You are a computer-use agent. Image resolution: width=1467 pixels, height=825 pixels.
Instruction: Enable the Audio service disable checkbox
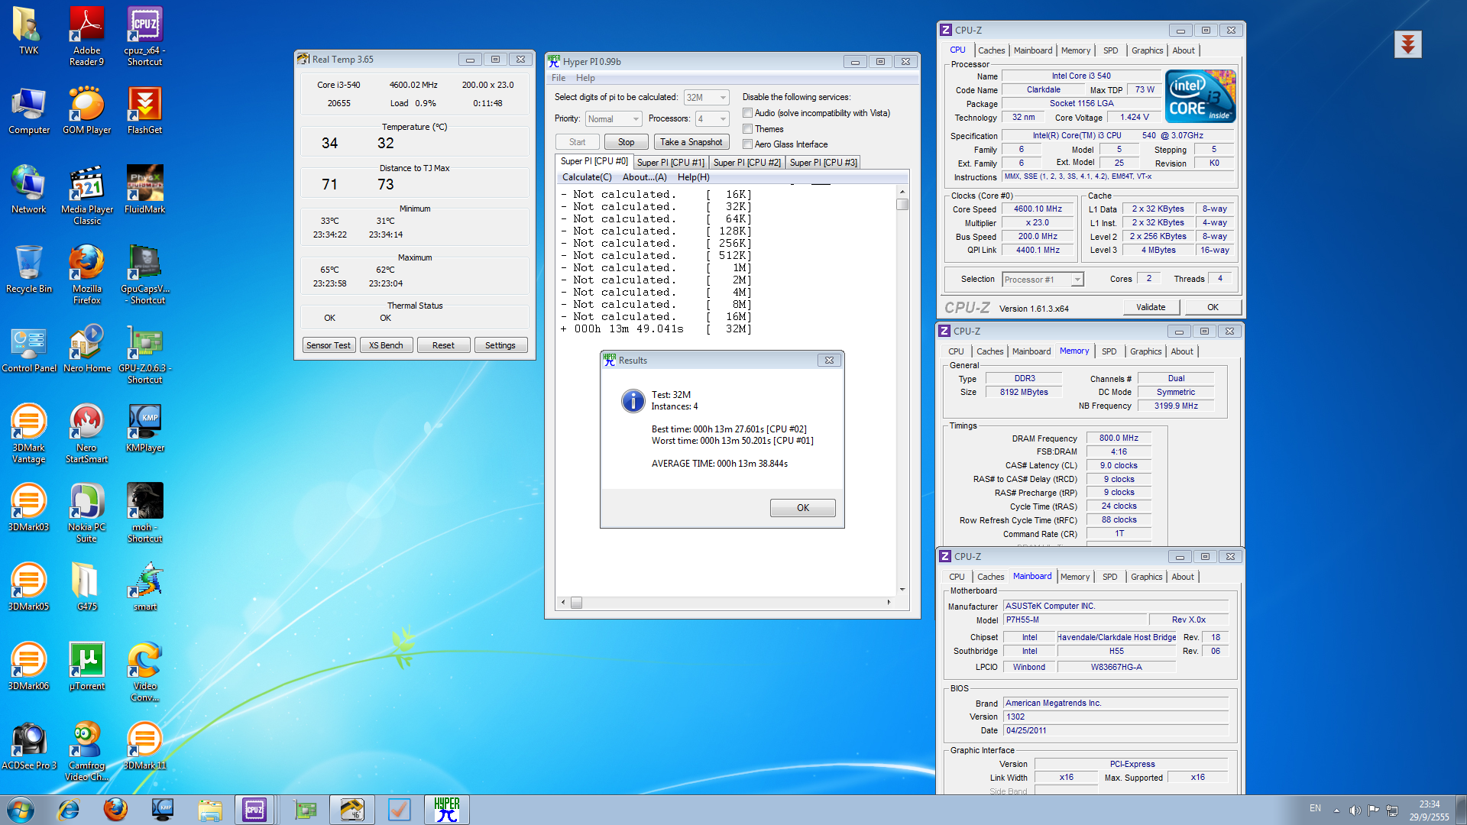pyautogui.click(x=748, y=113)
